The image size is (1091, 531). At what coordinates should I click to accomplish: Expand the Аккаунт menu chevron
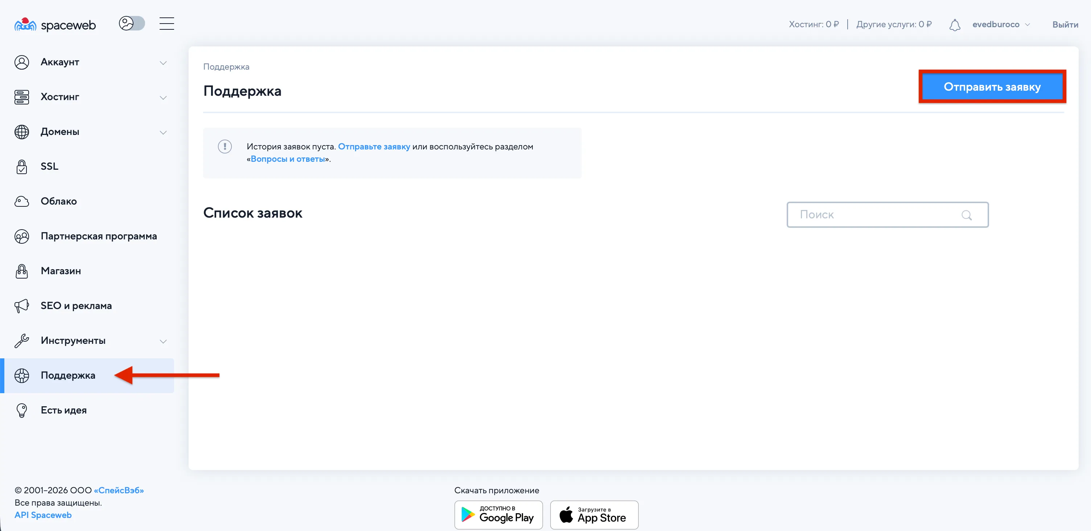pyautogui.click(x=163, y=63)
